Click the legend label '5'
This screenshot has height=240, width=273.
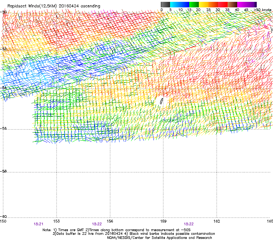(170, 10)
